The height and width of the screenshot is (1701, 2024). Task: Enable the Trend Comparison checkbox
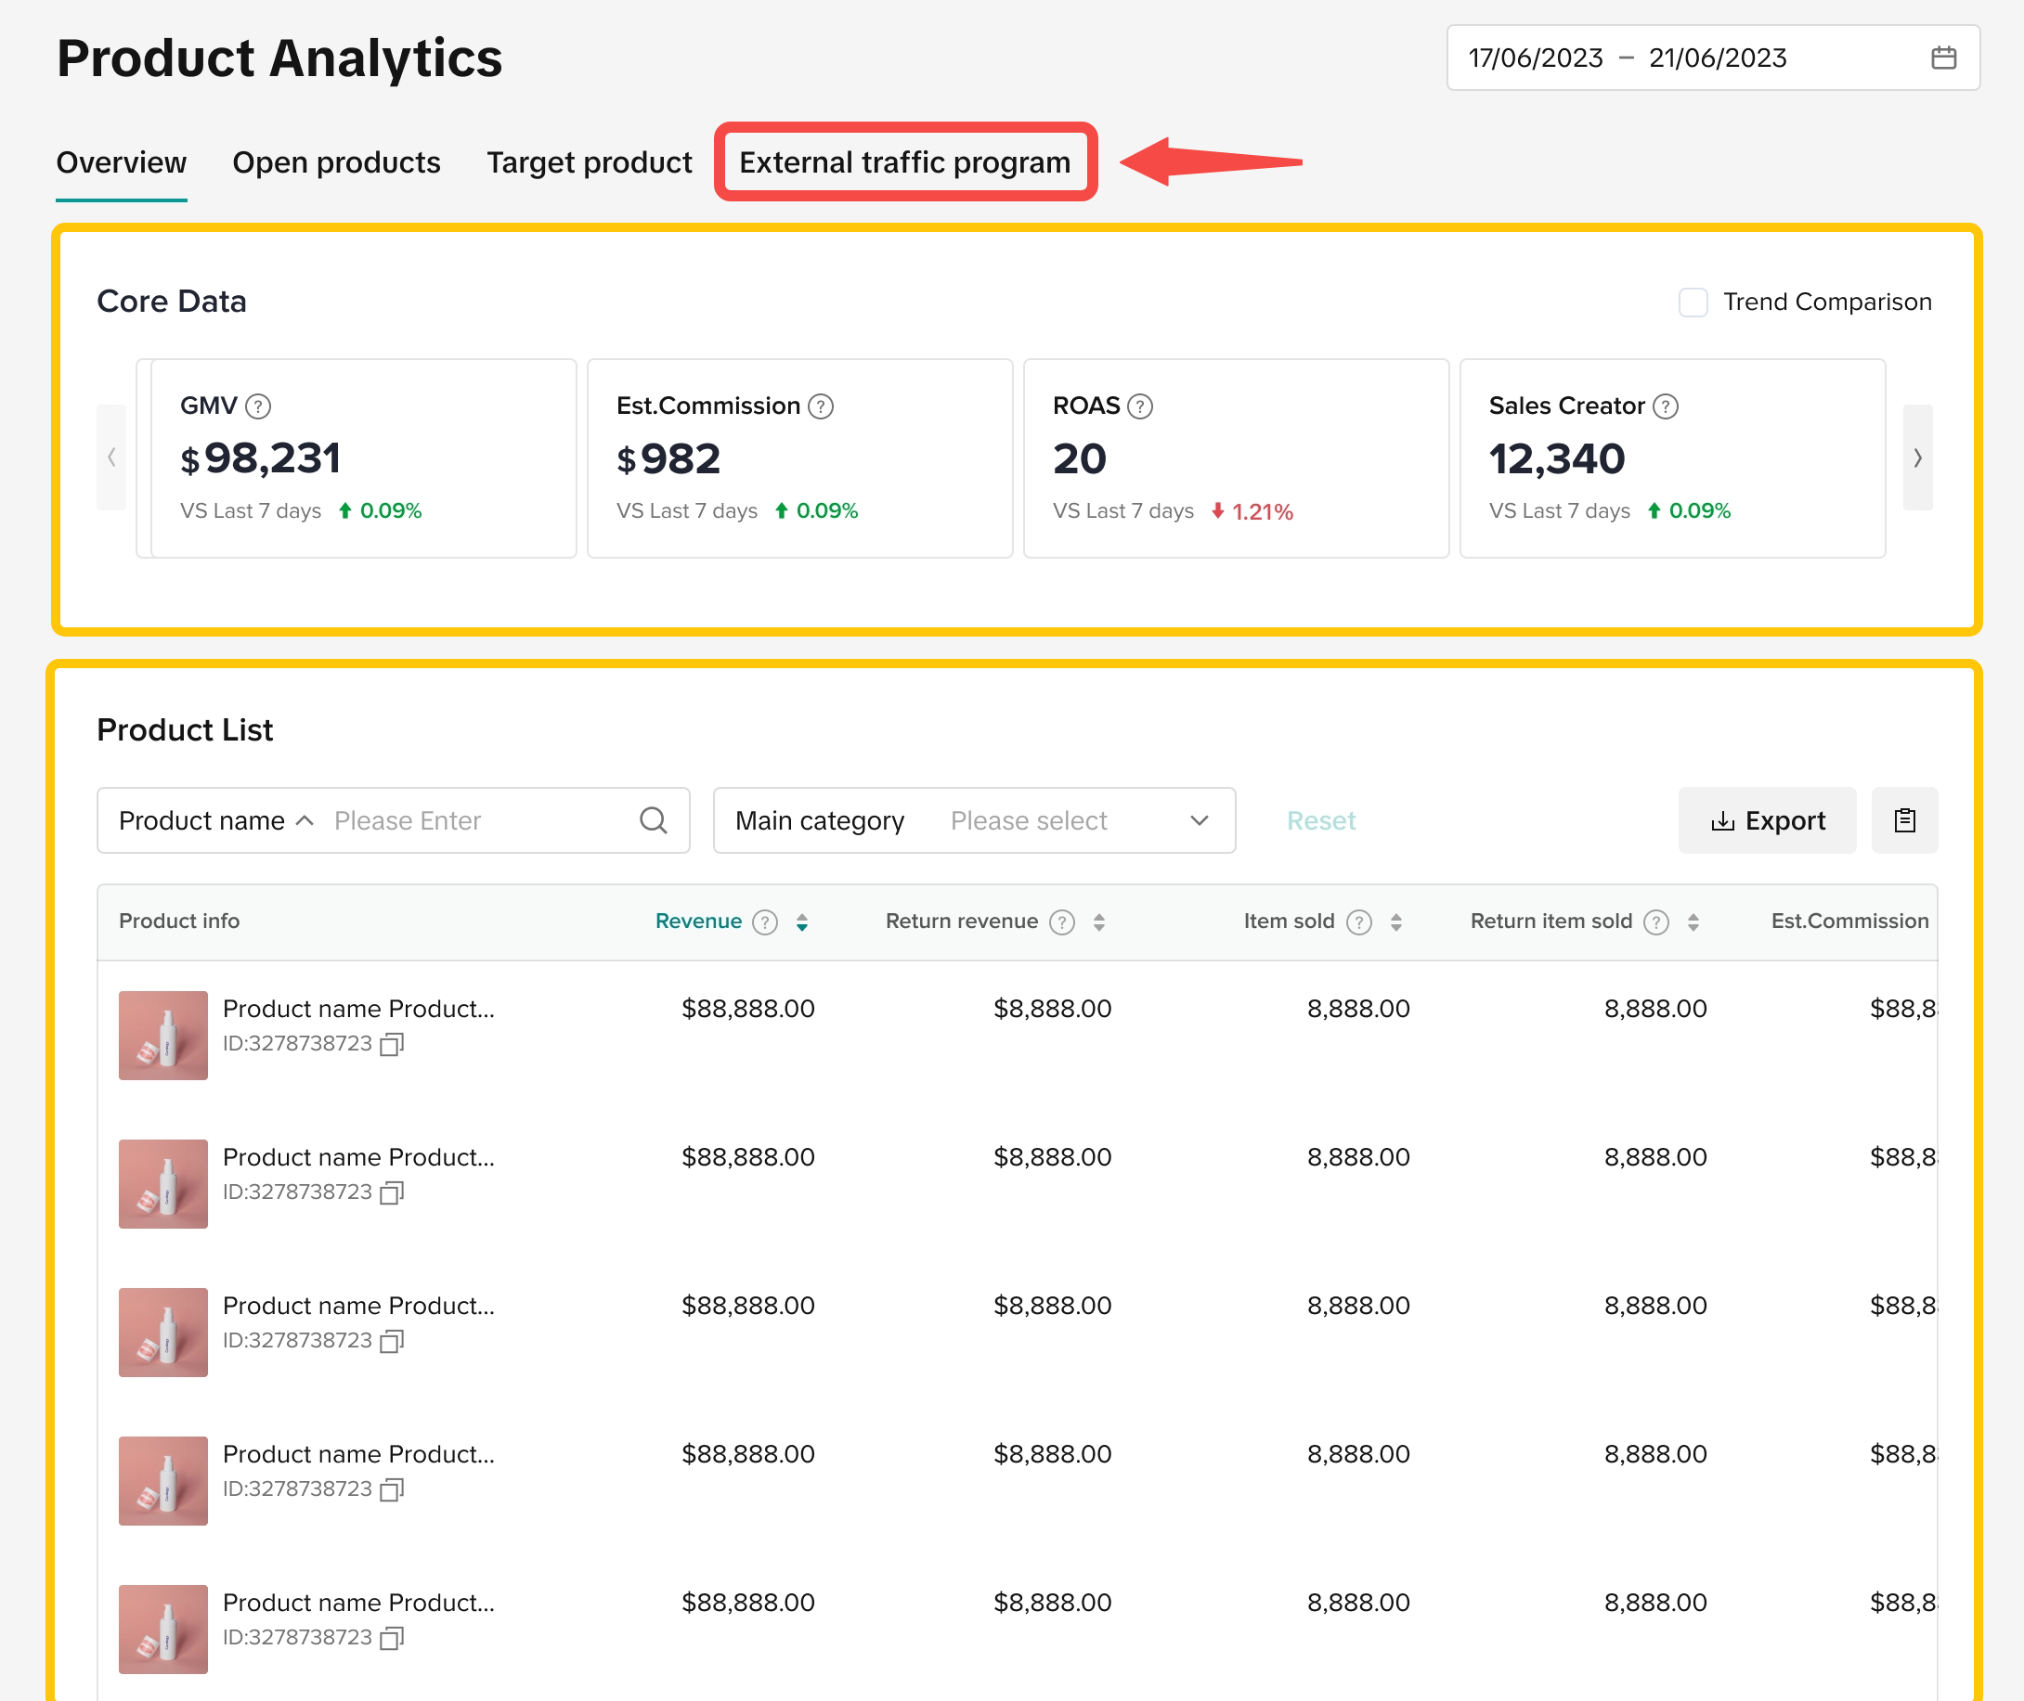pyautogui.click(x=1693, y=302)
